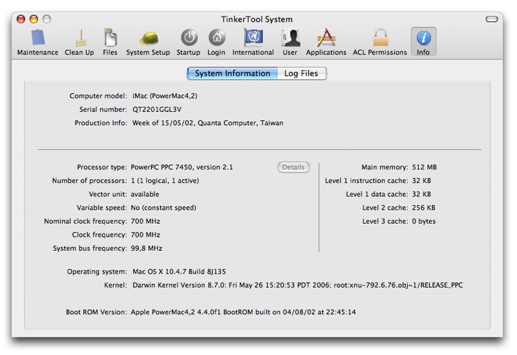Minimize the window with yellow button

coord(34,19)
